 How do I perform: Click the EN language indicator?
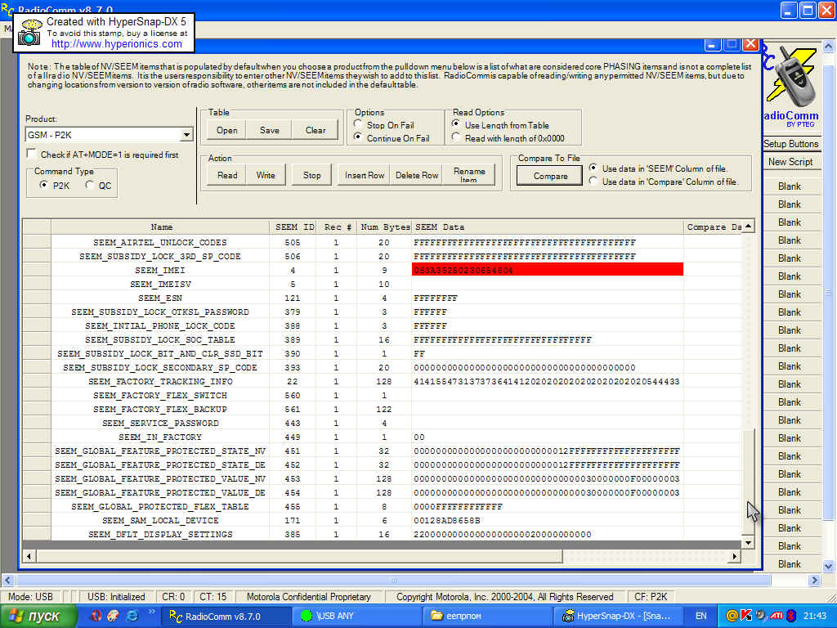700,617
